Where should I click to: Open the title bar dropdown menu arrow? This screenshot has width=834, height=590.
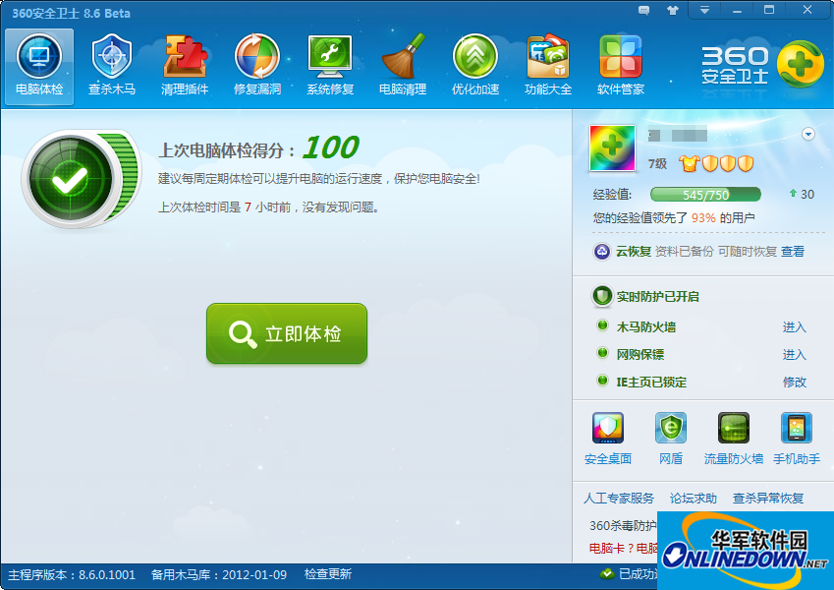(x=703, y=10)
